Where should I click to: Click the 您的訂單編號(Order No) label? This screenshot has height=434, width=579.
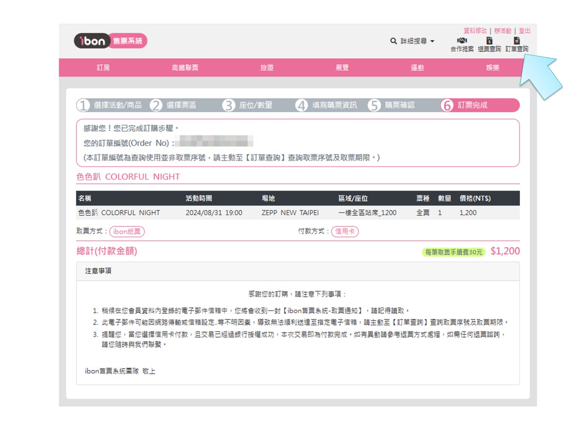pyautogui.click(x=128, y=143)
